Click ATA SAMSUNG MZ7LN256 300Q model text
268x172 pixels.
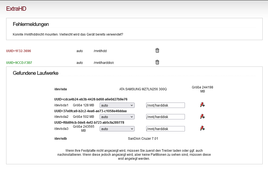tap(143, 89)
